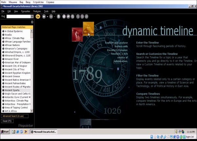Open 'Ancient City of Troy' entry
This screenshot has height=141, width=197.
point(14,70)
